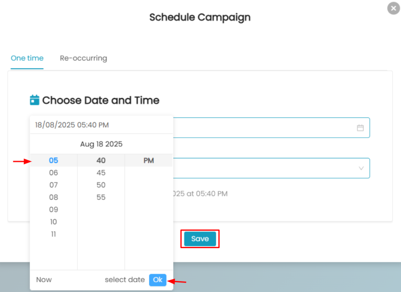Screen dimensions: 401x292
Task: Switch to the Re-occurring tab
Action: pyautogui.click(x=83, y=58)
